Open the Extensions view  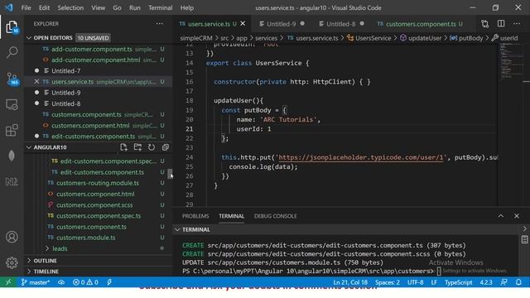pyautogui.click(x=12, y=130)
